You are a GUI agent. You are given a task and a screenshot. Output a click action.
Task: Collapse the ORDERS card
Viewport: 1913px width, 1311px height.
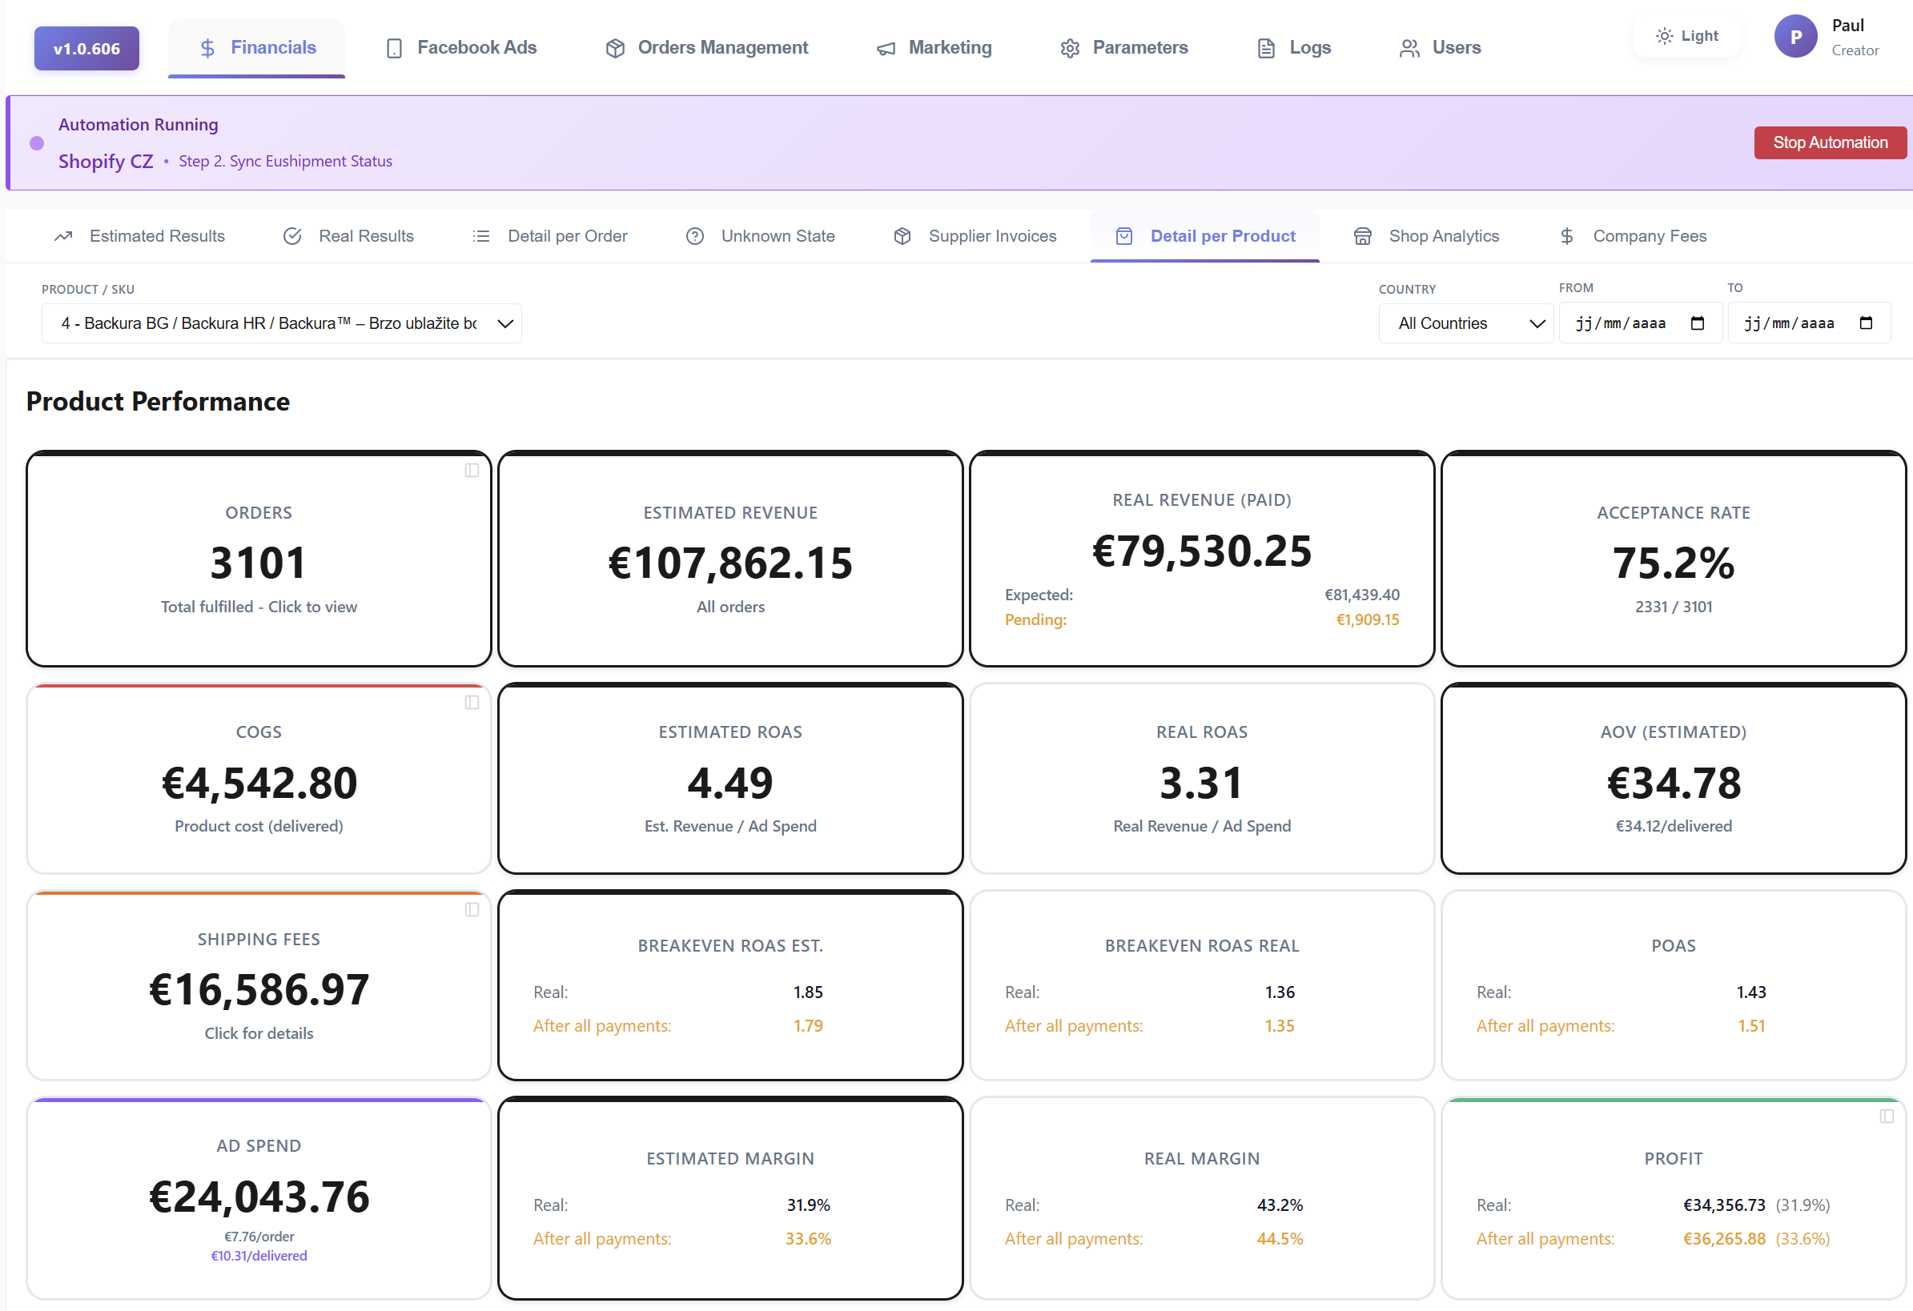point(472,470)
